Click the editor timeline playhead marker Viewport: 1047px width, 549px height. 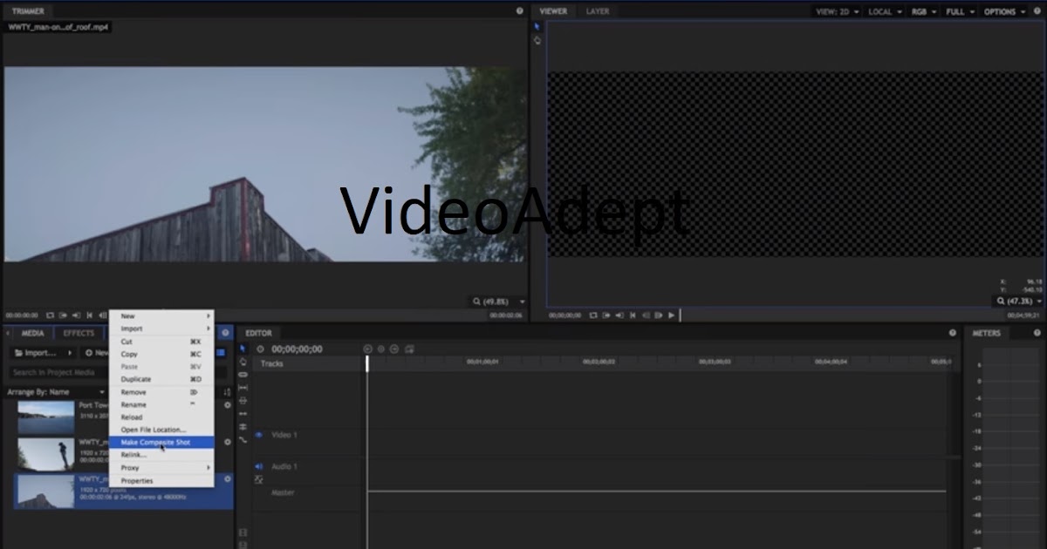(x=367, y=364)
